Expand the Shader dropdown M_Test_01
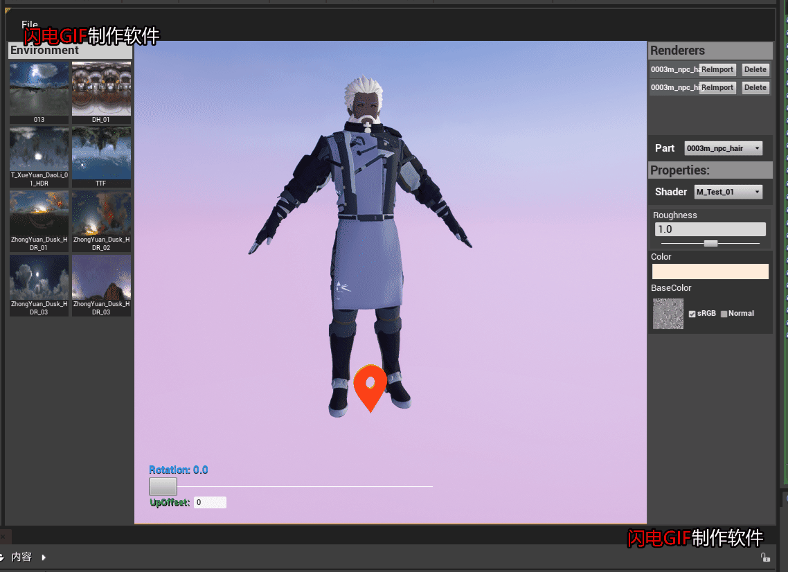Image resolution: width=788 pixels, height=572 pixels. point(728,192)
